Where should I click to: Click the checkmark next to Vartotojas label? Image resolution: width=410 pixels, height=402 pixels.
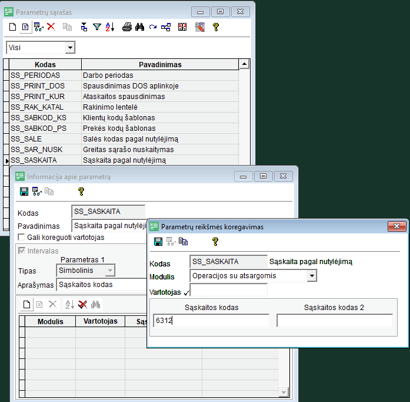[x=186, y=293]
